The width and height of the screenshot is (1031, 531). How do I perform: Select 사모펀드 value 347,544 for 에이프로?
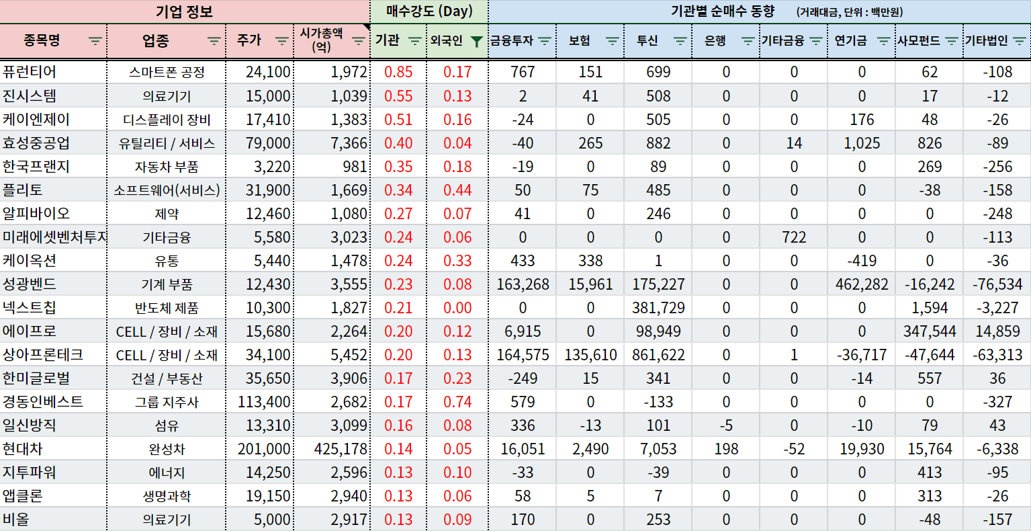pyautogui.click(x=930, y=331)
